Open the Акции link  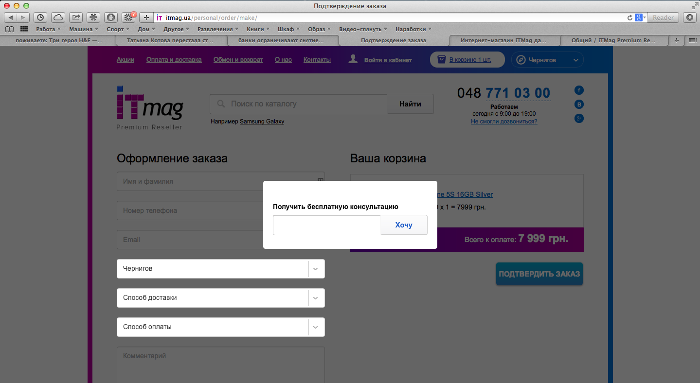[126, 60]
